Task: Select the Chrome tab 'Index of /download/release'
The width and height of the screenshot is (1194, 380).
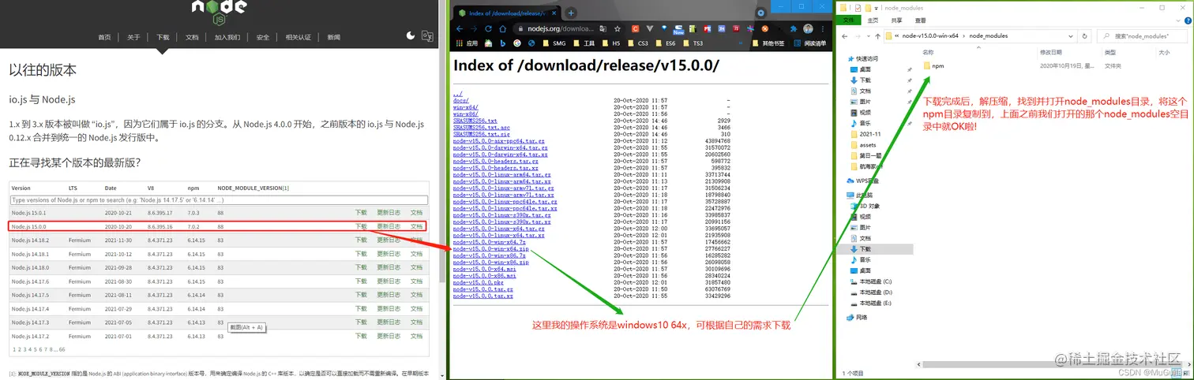Action: (x=505, y=13)
